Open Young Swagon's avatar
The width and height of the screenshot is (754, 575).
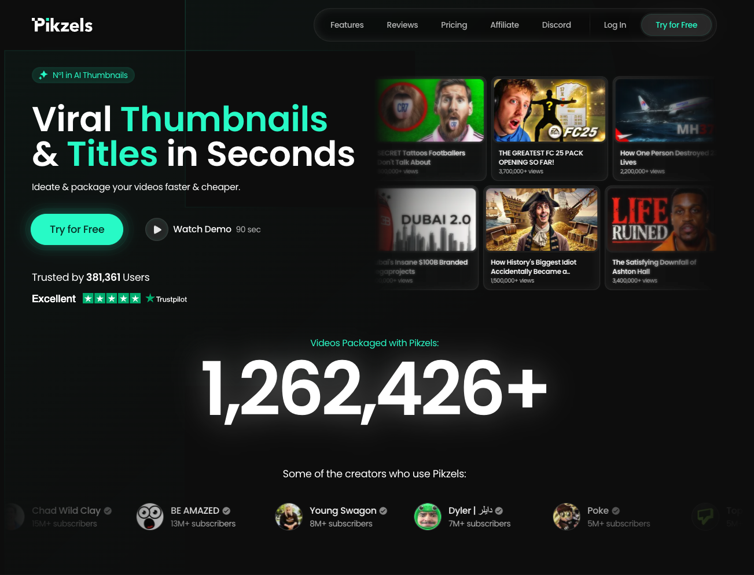pyautogui.click(x=289, y=517)
